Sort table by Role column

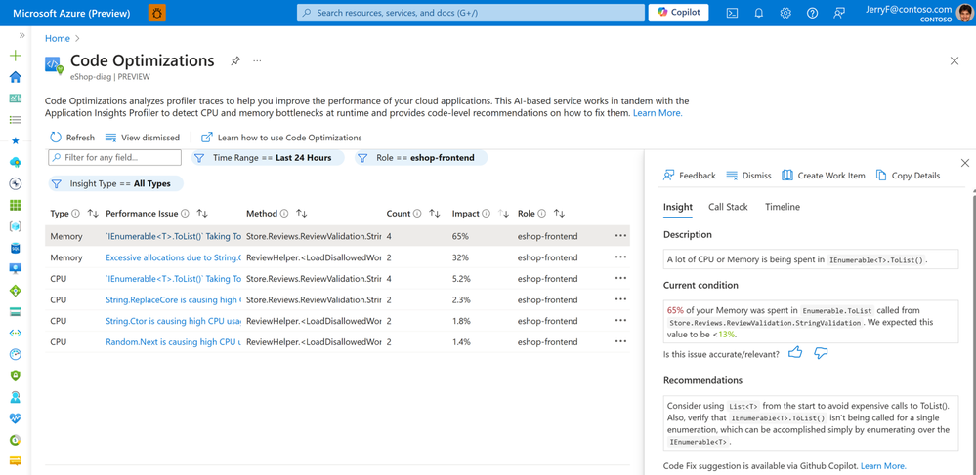[559, 214]
